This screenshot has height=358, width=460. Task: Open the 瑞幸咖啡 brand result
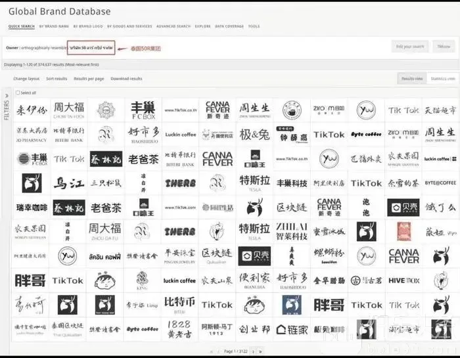click(x=32, y=208)
